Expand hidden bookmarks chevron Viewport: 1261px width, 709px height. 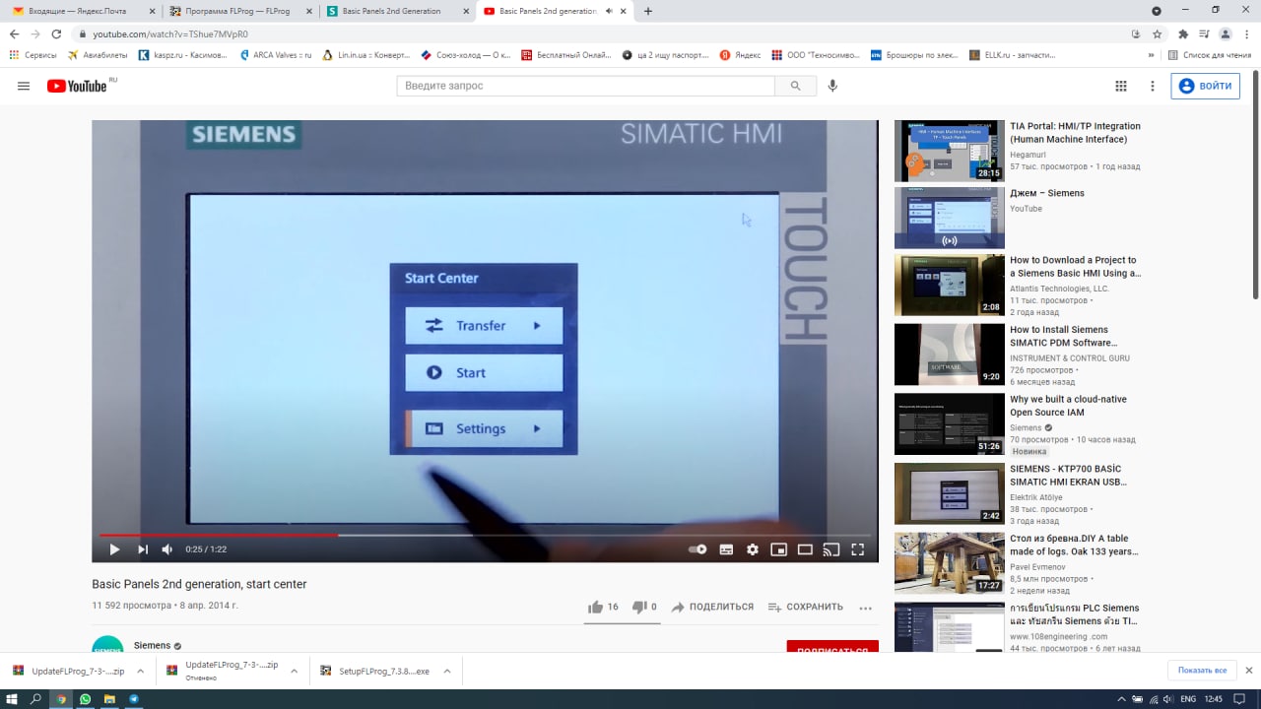click(1152, 55)
